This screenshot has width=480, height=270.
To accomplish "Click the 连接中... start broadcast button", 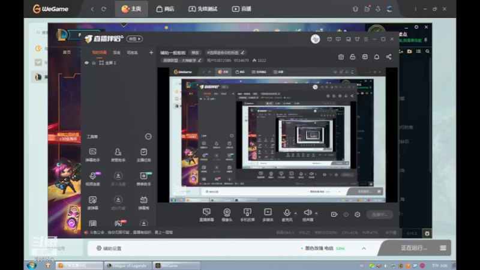I will [380, 215].
